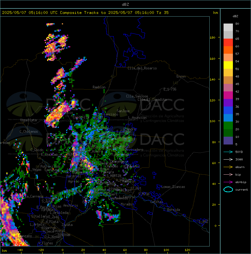Select the light blue 35-30 dBZ swatch
This screenshot has height=254, width=251.
(x=228, y=118)
